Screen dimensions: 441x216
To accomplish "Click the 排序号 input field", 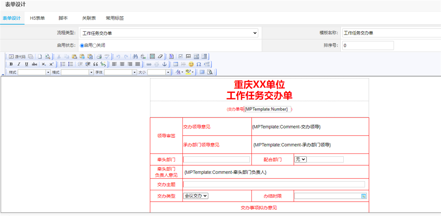I will (x=368, y=46).
